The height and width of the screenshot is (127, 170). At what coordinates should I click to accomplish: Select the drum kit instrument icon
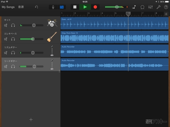click(x=52, y=23)
